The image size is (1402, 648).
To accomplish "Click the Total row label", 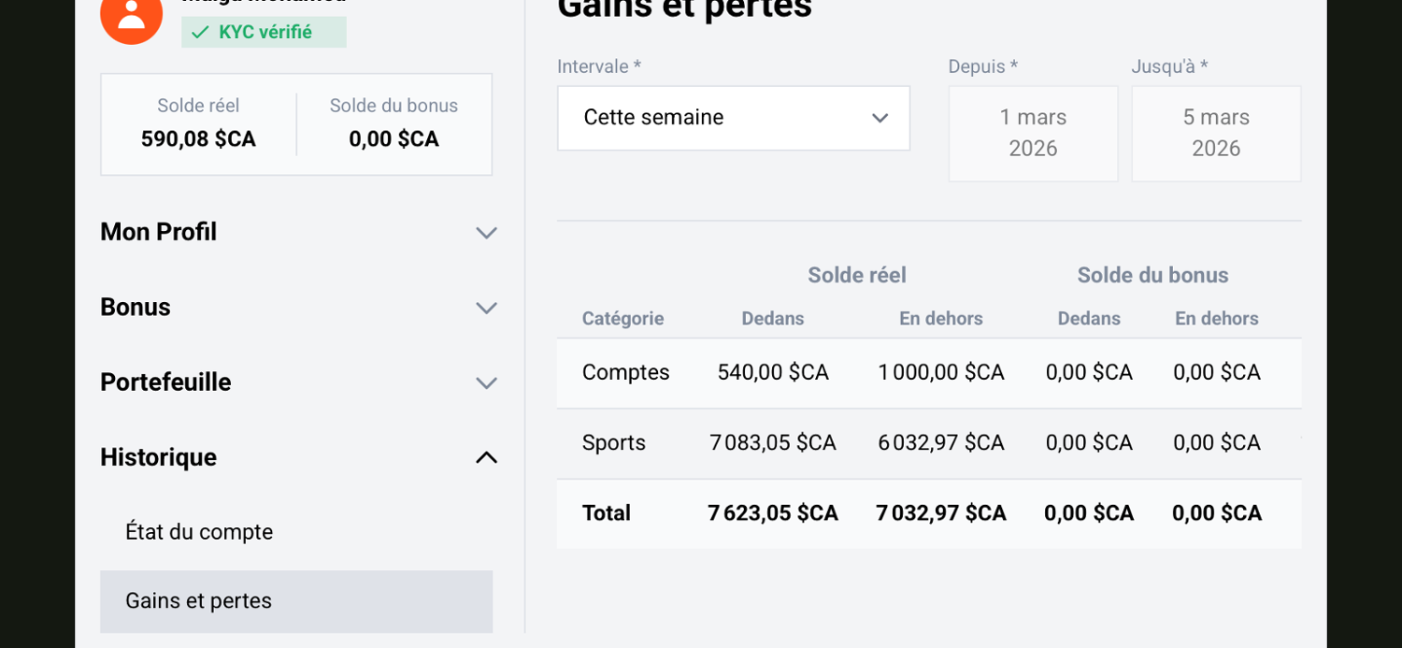I will pyautogui.click(x=607, y=513).
